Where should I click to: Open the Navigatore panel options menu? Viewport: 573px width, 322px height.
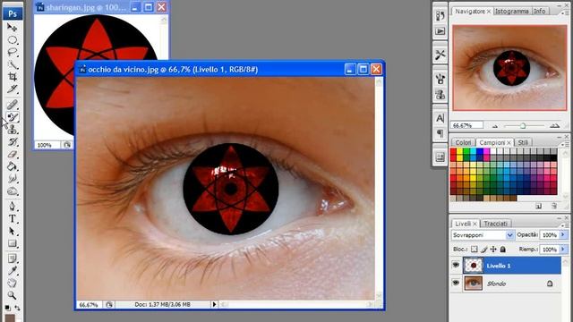pyautogui.click(x=564, y=13)
